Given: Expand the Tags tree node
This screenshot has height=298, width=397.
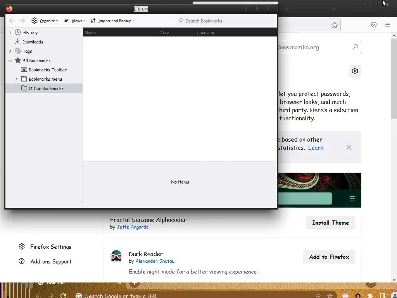Looking at the screenshot, I should coord(10,51).
